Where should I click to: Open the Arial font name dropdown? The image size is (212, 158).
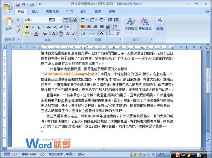(x=46, y=20)
